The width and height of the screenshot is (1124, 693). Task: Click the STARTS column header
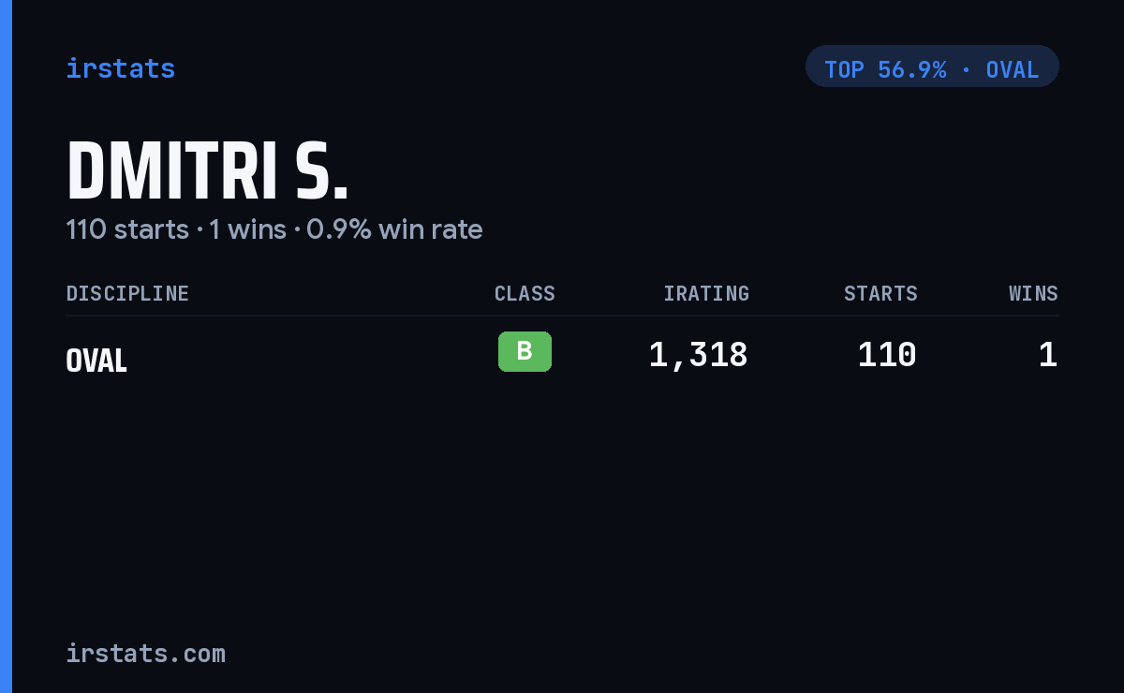click(x=880, y=294)
